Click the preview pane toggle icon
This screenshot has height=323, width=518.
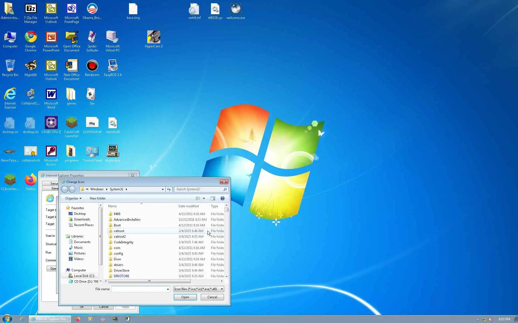pyautogui.click(x=213, y=198)
